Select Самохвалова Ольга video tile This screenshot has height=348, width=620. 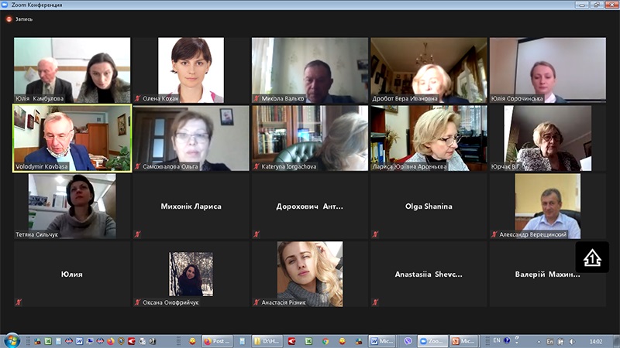191,138
